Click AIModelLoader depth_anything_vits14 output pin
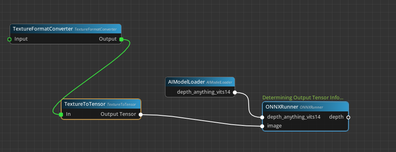The height and width of the screenshot is (152, 396). pyautogui.click(x=235, y=92)
